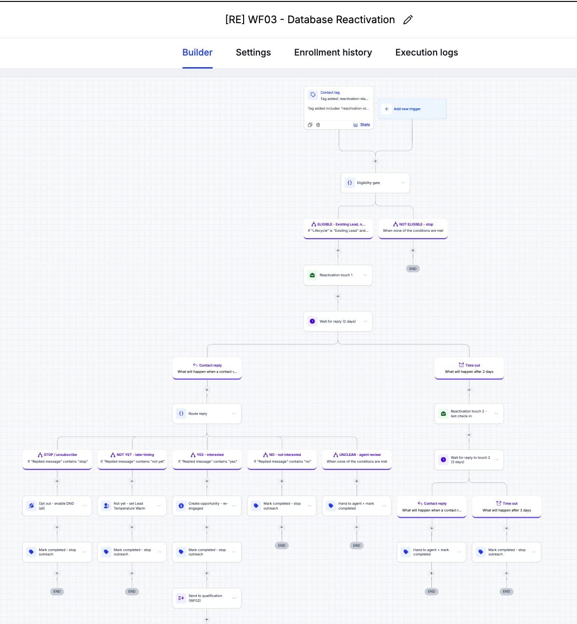Open Wait for reply to touch 2 options
The height and width of the screenshot is (624, 577).
tap(496, 459)
